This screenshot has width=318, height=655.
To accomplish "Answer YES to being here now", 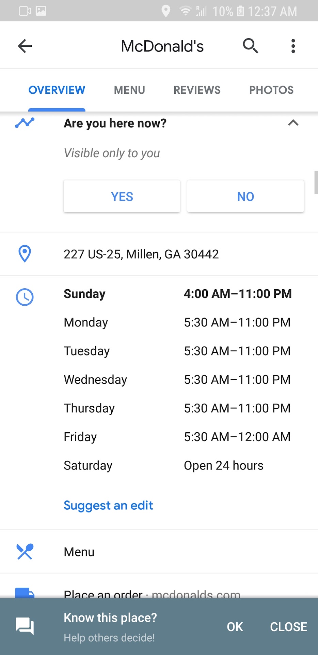I will (122, 196).
